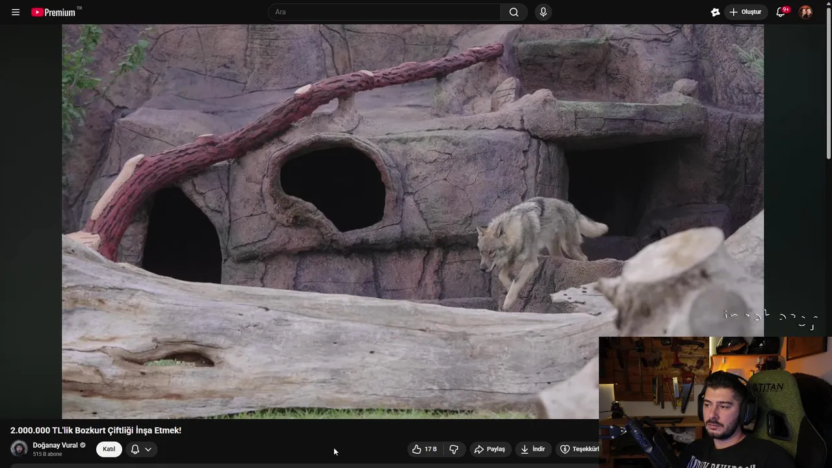832x468 pixels.
Task: Download the video with İndir
Action: click(x=533, y=449)
